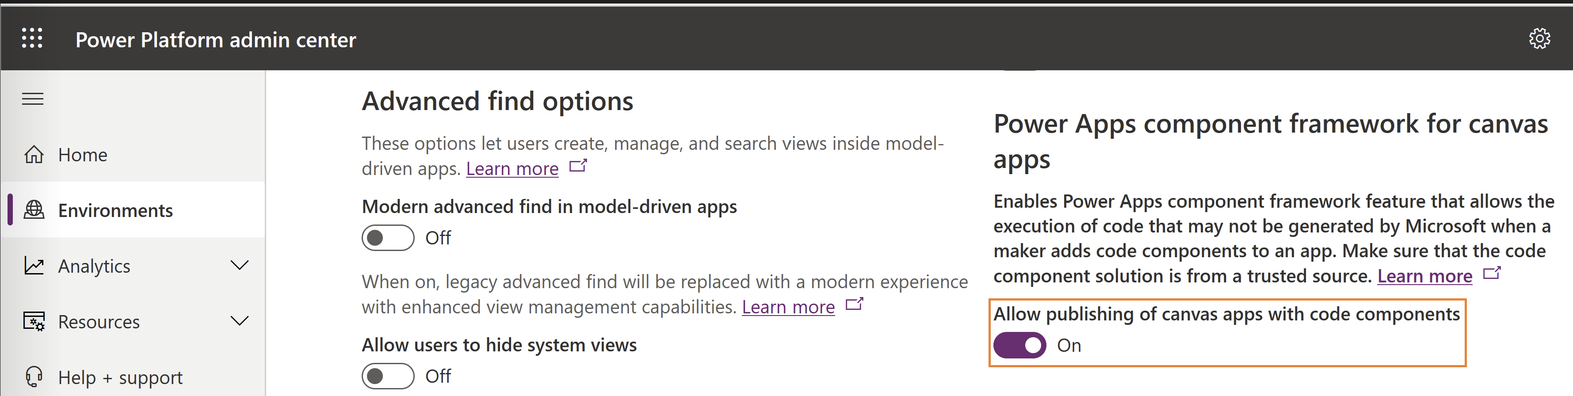Select the Analytics chart icon
1573x396 pixels.
(x=34, y=266)
